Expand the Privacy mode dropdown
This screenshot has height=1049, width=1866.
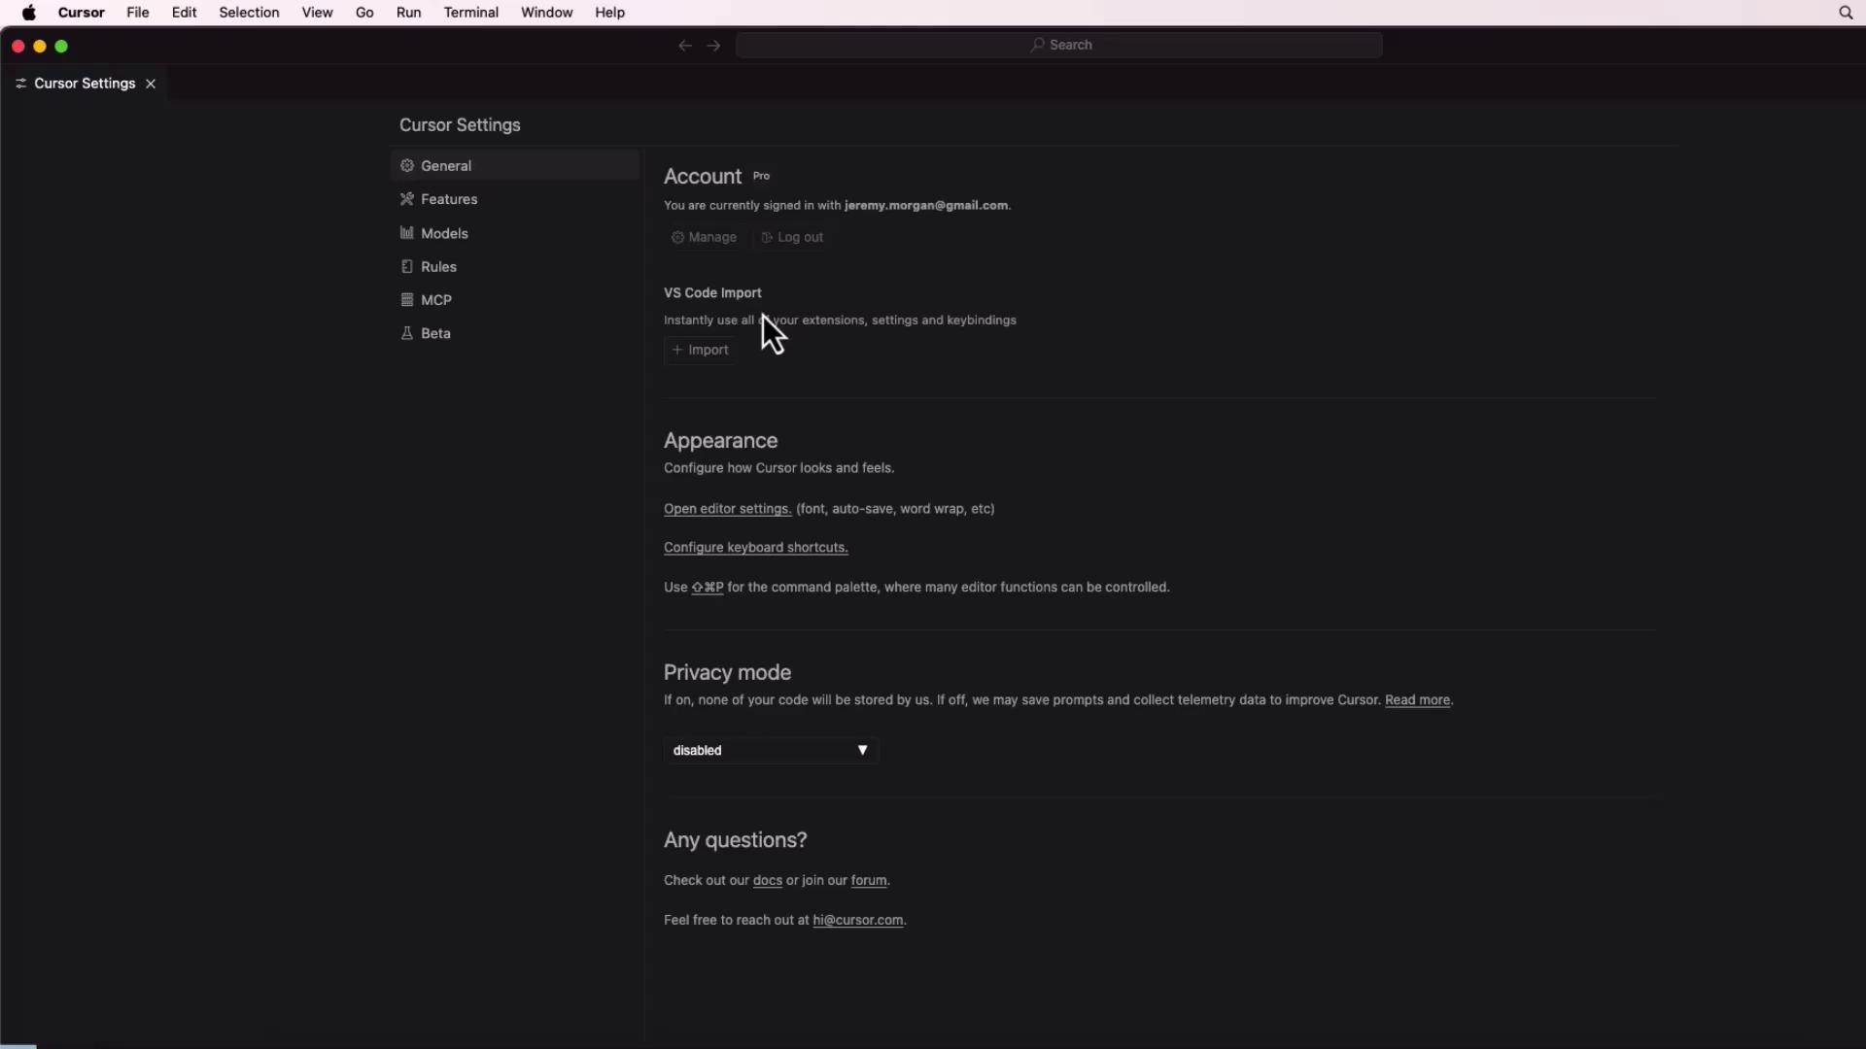(771, 750)
